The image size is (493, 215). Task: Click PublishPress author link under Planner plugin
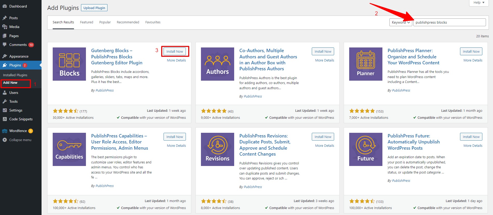401,91
